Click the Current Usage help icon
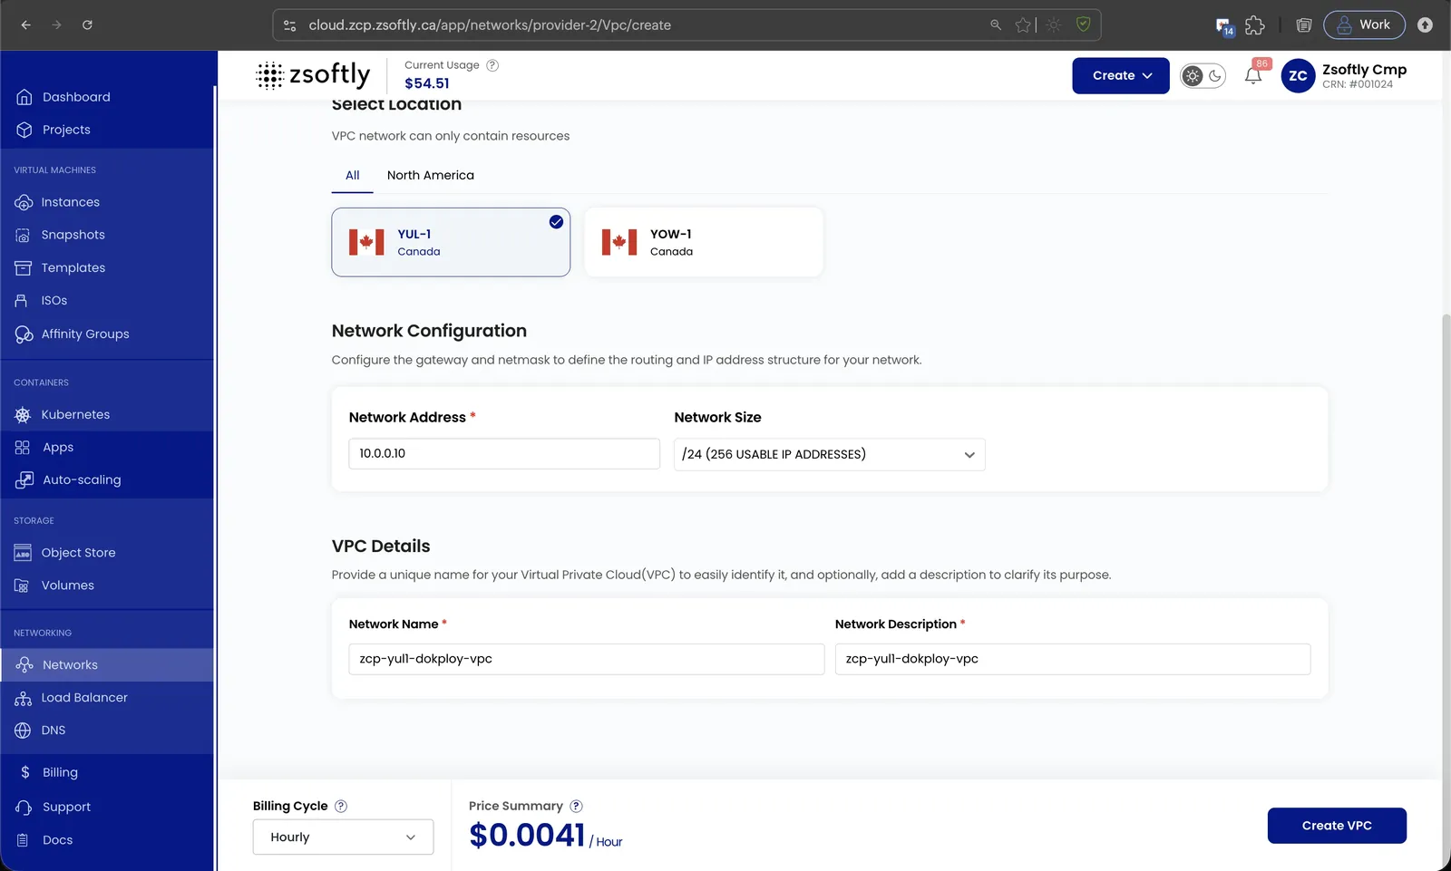The image size is (1451, 871). (x=492, y=65)
